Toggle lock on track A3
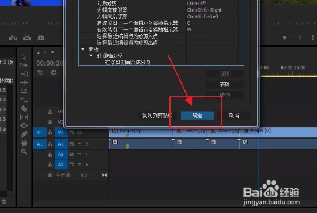 [50, 165]
